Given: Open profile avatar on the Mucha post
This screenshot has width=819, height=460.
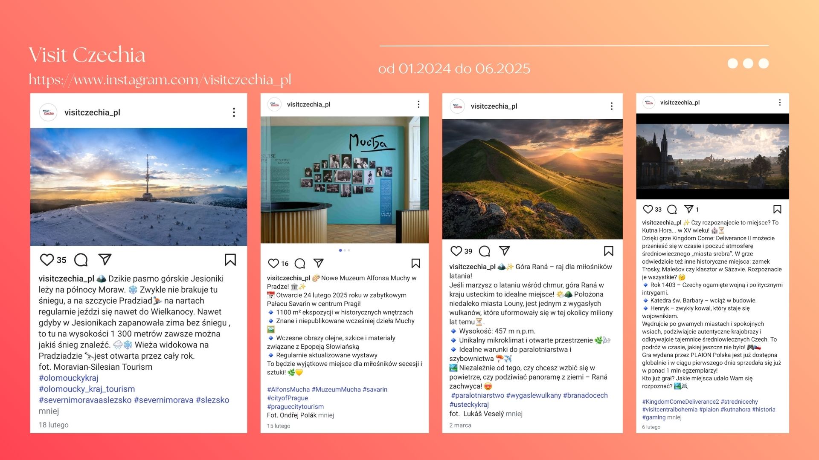Looking at the screenshot, I should click(x=275, y=104).
